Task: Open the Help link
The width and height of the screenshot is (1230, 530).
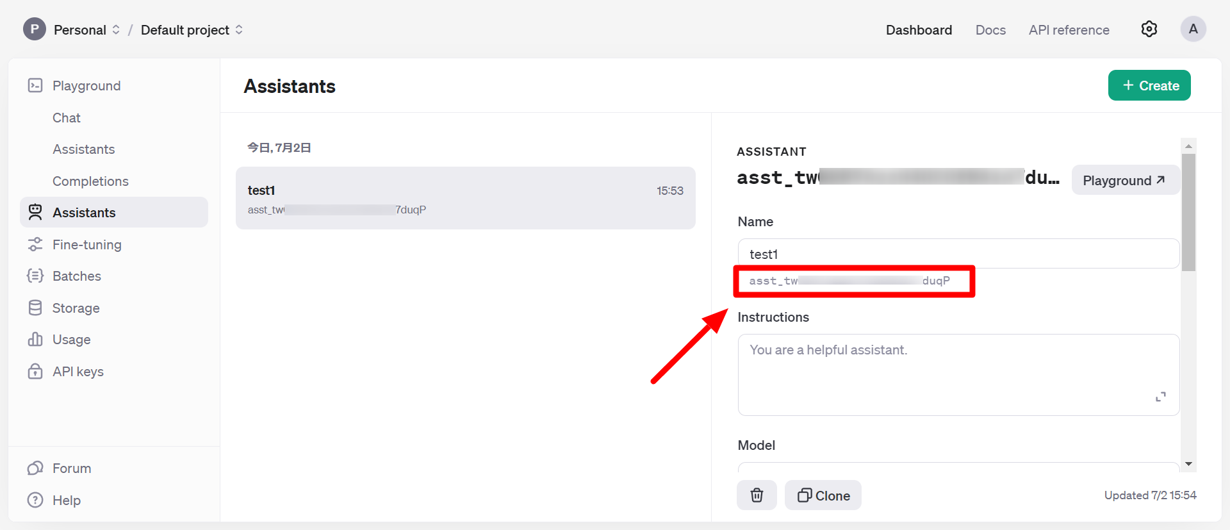Action: click(67, 501)
